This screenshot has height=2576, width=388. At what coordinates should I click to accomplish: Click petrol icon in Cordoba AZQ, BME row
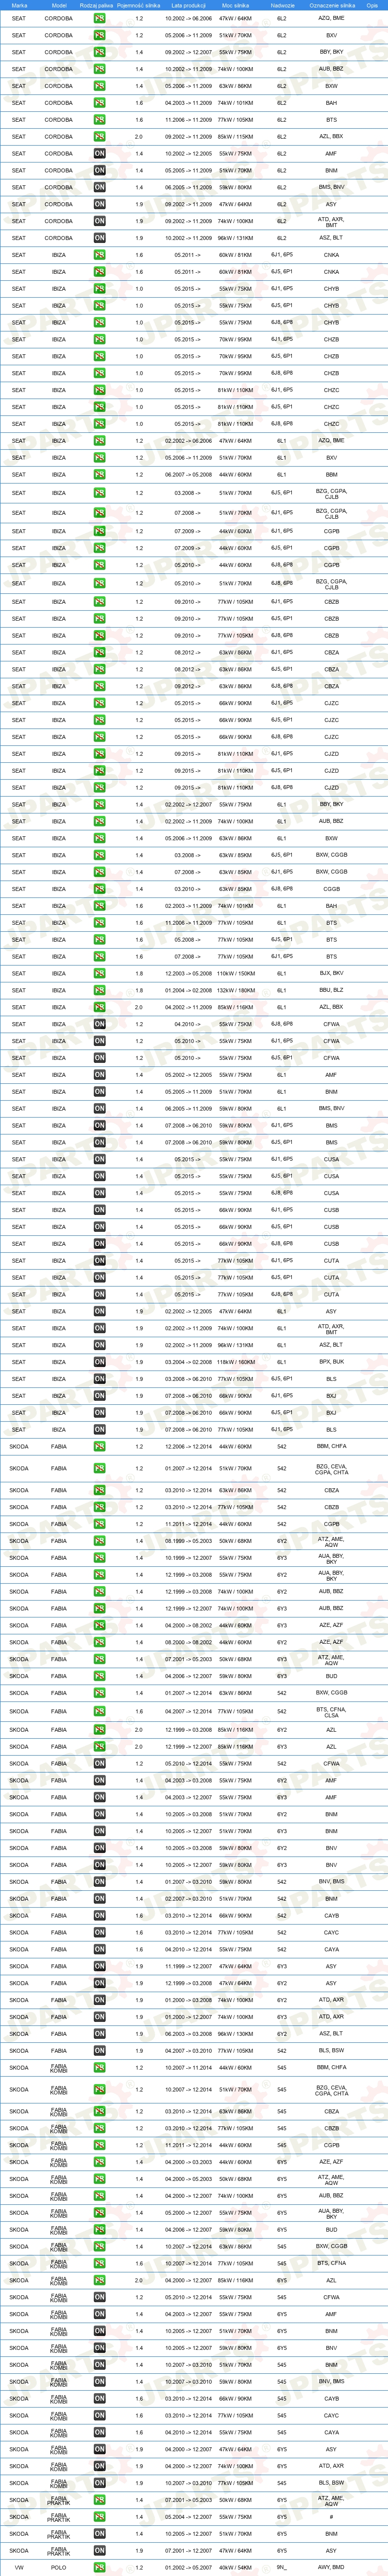pos(100,19)
